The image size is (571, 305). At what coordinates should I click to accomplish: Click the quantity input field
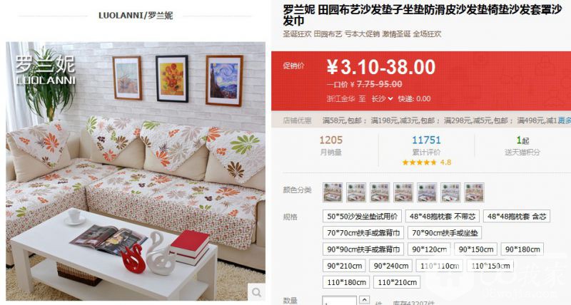(339, 301)
